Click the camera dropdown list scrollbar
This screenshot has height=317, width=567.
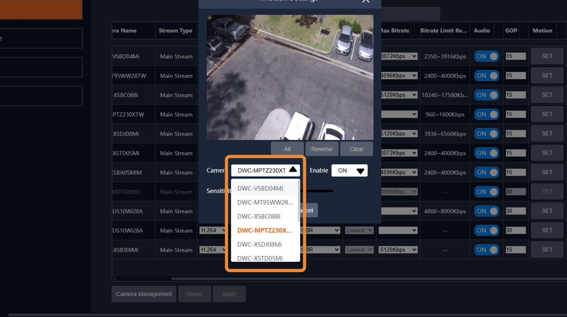tap(299, 201)
